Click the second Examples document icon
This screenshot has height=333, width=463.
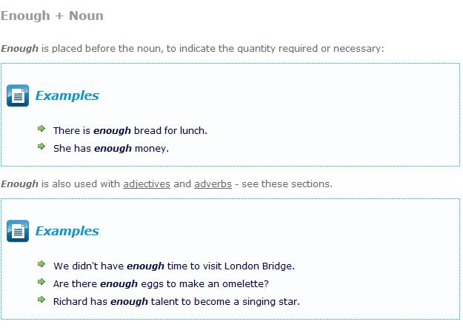[x=18, y=231]
